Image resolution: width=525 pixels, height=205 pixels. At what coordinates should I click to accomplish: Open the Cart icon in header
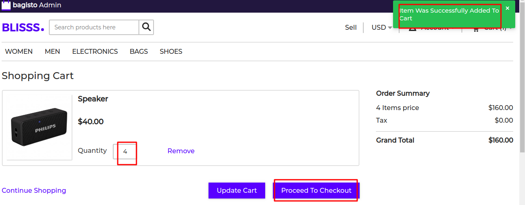476,29
